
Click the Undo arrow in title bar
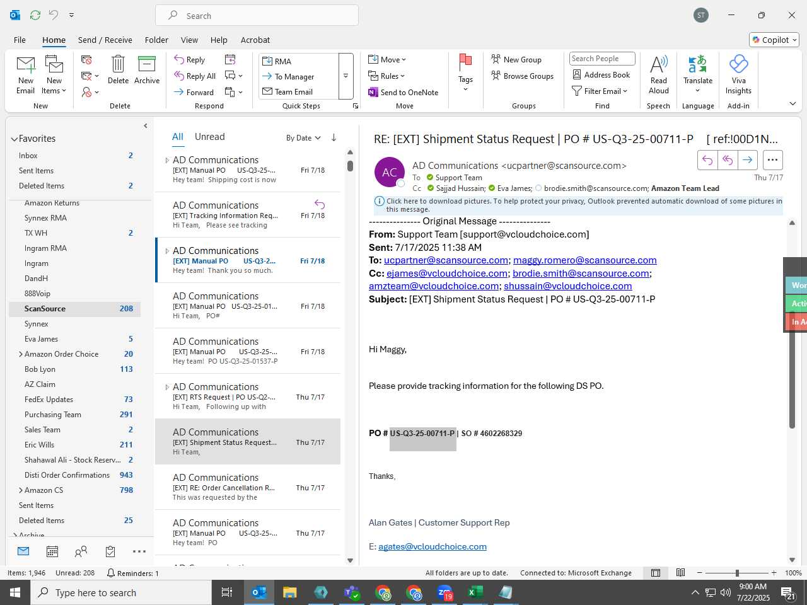coord(54,15)
